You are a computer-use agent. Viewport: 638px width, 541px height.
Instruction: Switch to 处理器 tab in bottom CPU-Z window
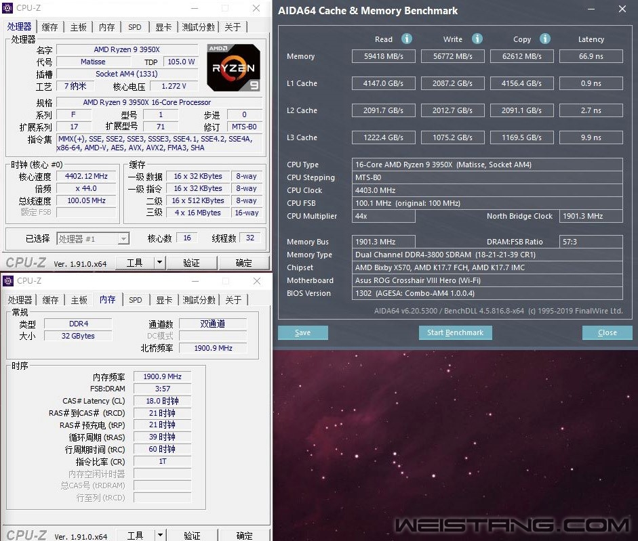click(20, 300)
